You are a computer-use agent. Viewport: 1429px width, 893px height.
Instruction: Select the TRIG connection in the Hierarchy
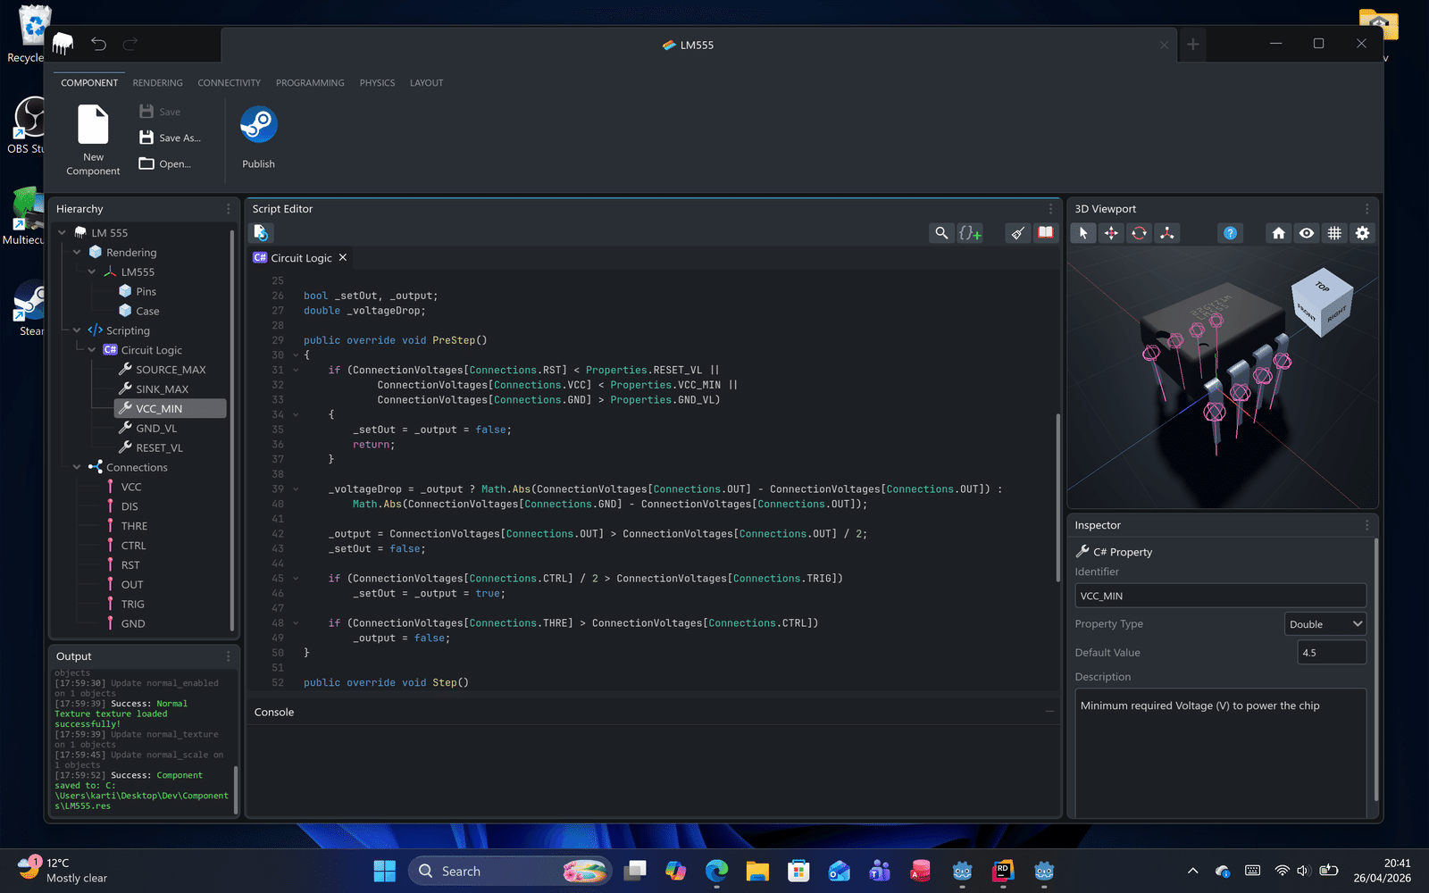pyautogui.click(x=132, y=605)
